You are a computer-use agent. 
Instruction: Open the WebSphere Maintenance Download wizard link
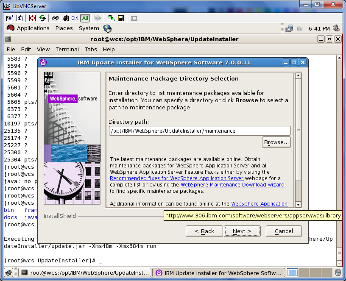point(232,185)
